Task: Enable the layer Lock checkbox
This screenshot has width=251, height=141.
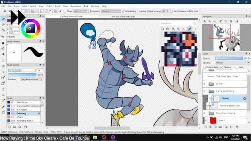Action: coord(237,67)
